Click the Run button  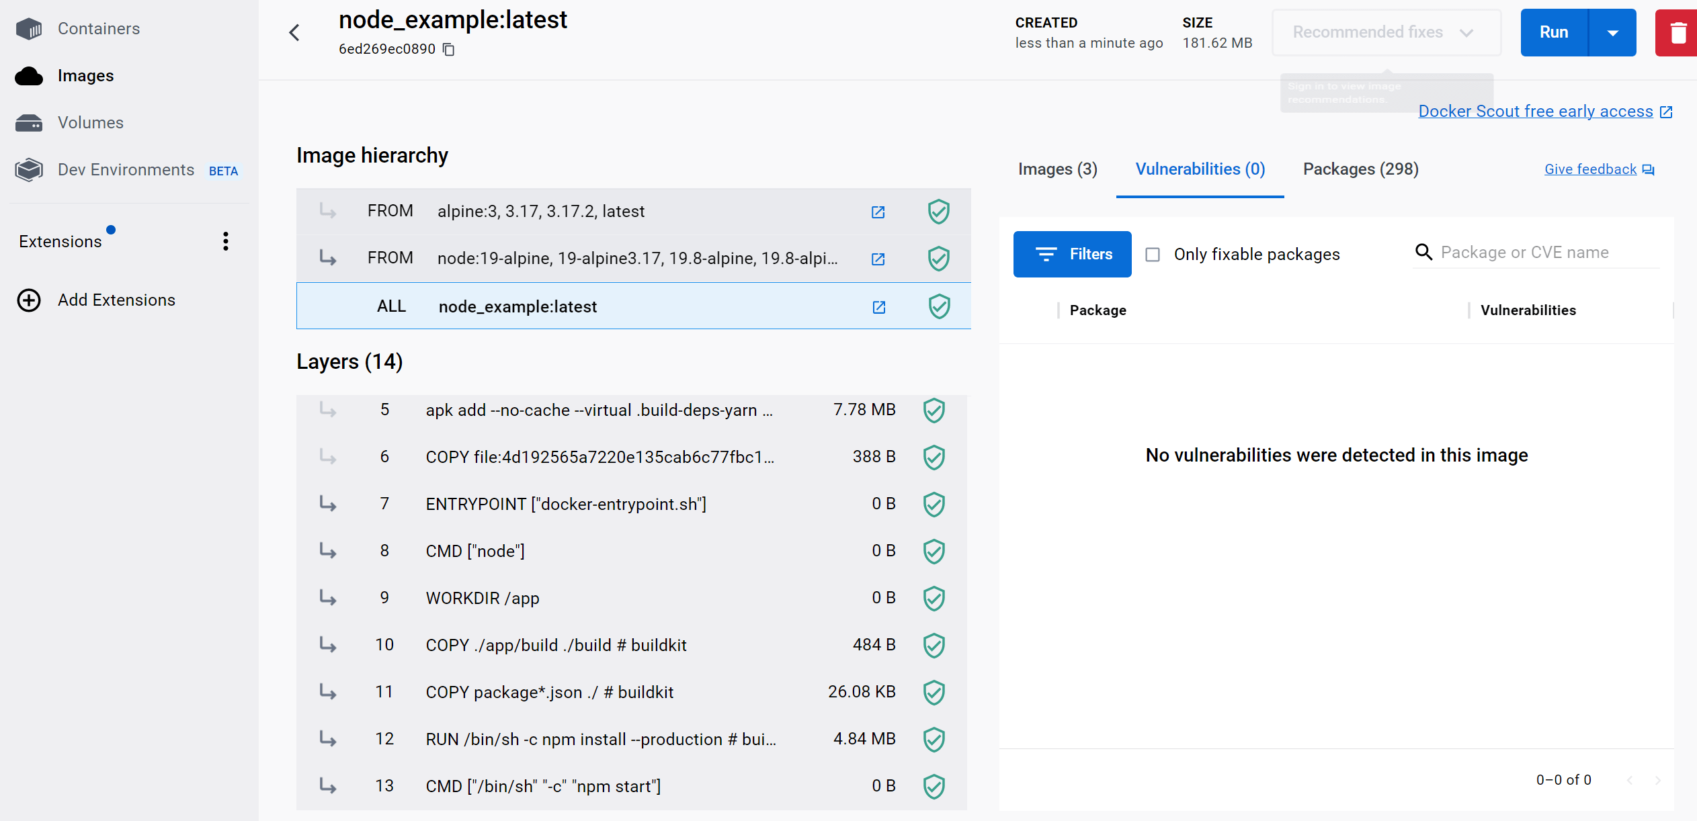pyautogui.click(x=1554, y=32)
